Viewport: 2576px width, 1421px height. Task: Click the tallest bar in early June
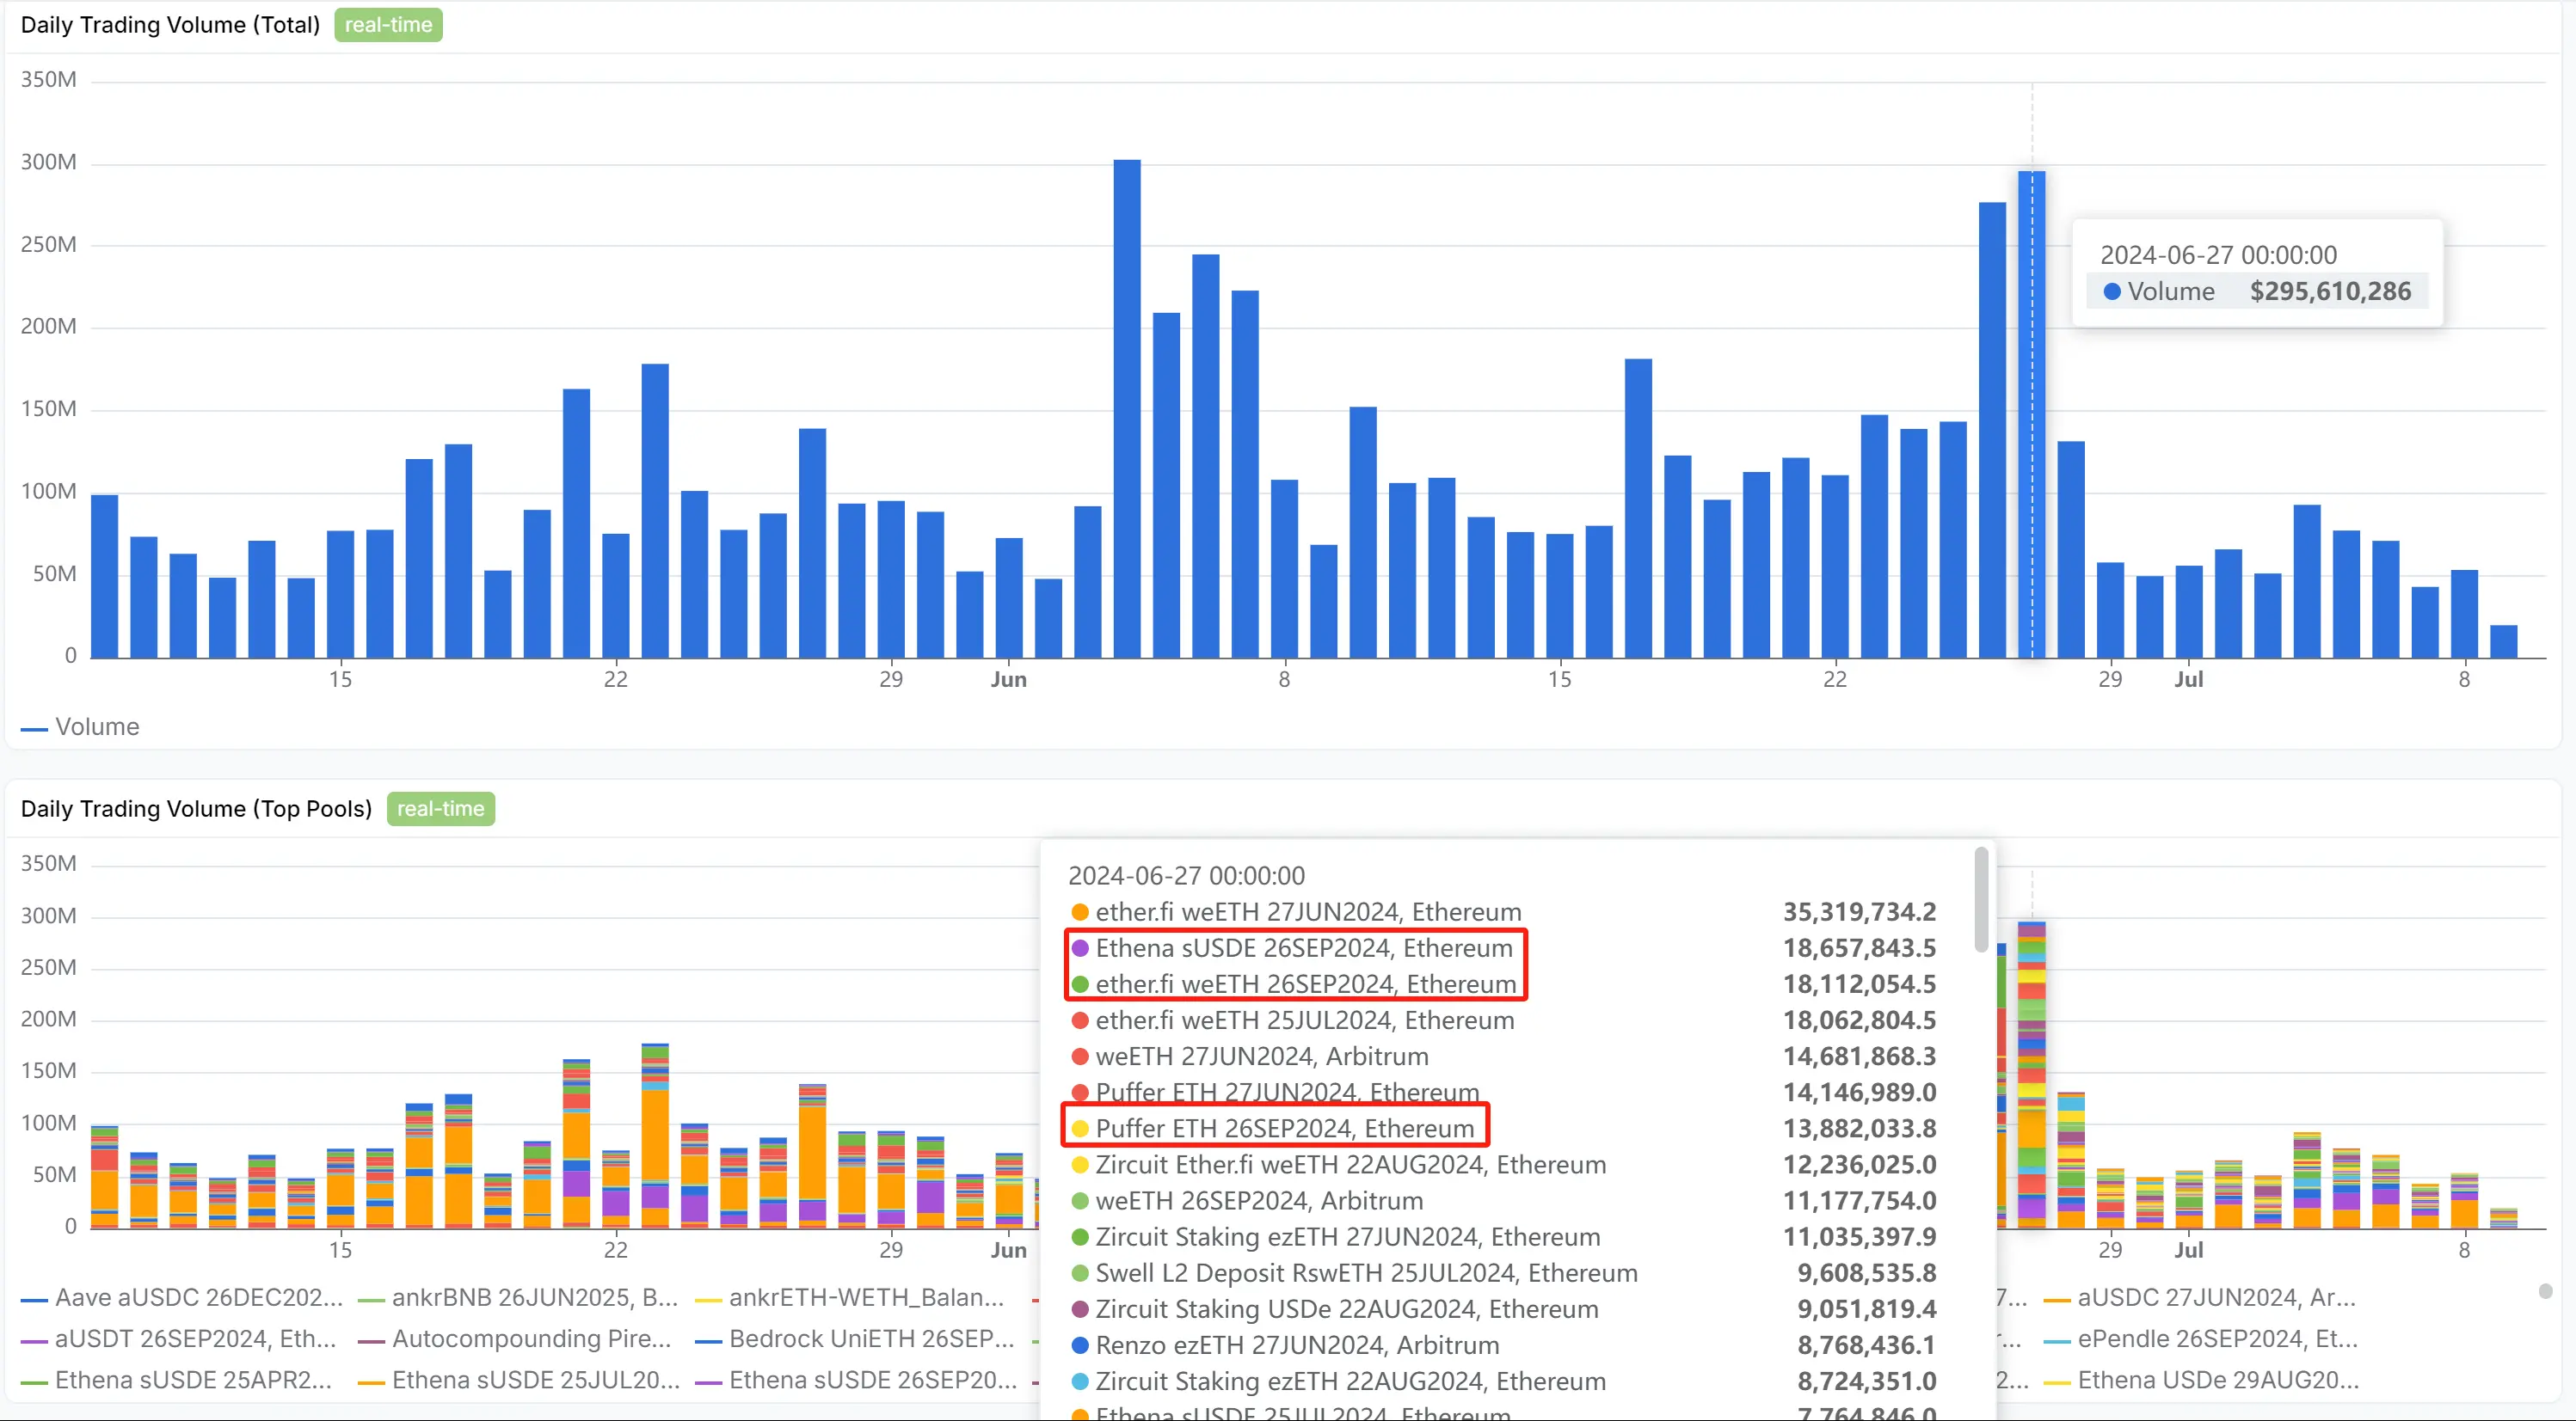[1127, 410]
